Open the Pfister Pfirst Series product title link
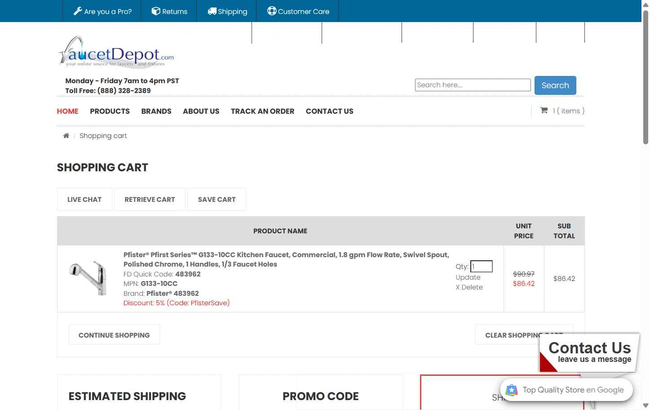The height and width of the screenshot is (410, 650). [286, 259]
